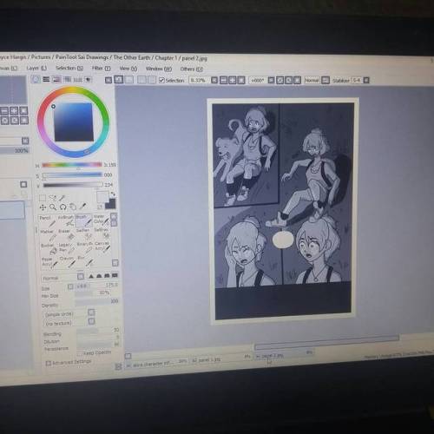This screenshot has width=434, height=434.
Task: Open the Others menu
Action: point(192,69)
